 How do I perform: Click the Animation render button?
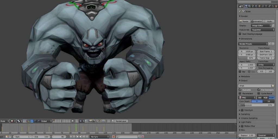pos(256,21)
